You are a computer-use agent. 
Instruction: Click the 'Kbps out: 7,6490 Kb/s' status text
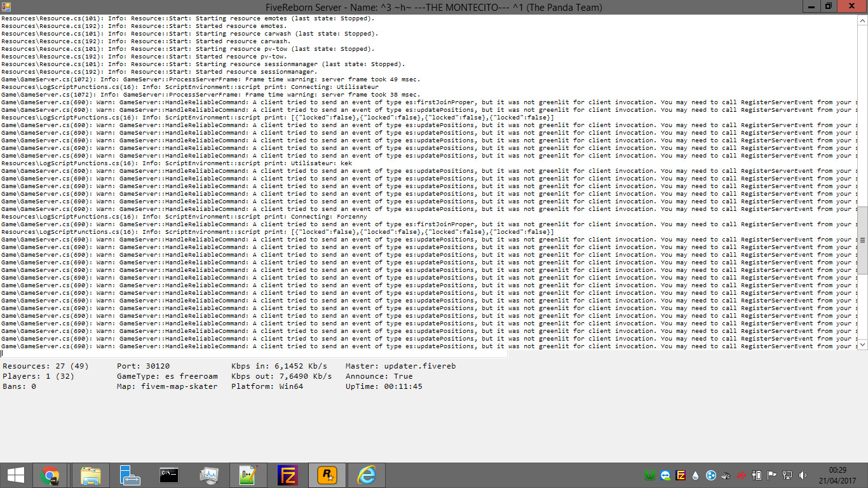click(x=281, y=376)
